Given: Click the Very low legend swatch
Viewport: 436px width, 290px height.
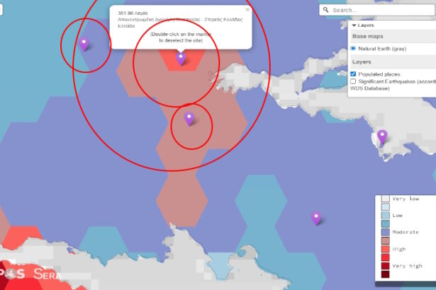Looking at the screenshot, I should (x=385, y=199).
